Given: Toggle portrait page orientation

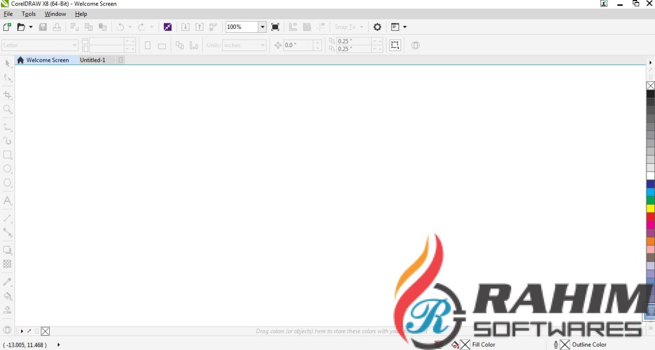Looking at the screenshot, I should (x=147, y=45).
